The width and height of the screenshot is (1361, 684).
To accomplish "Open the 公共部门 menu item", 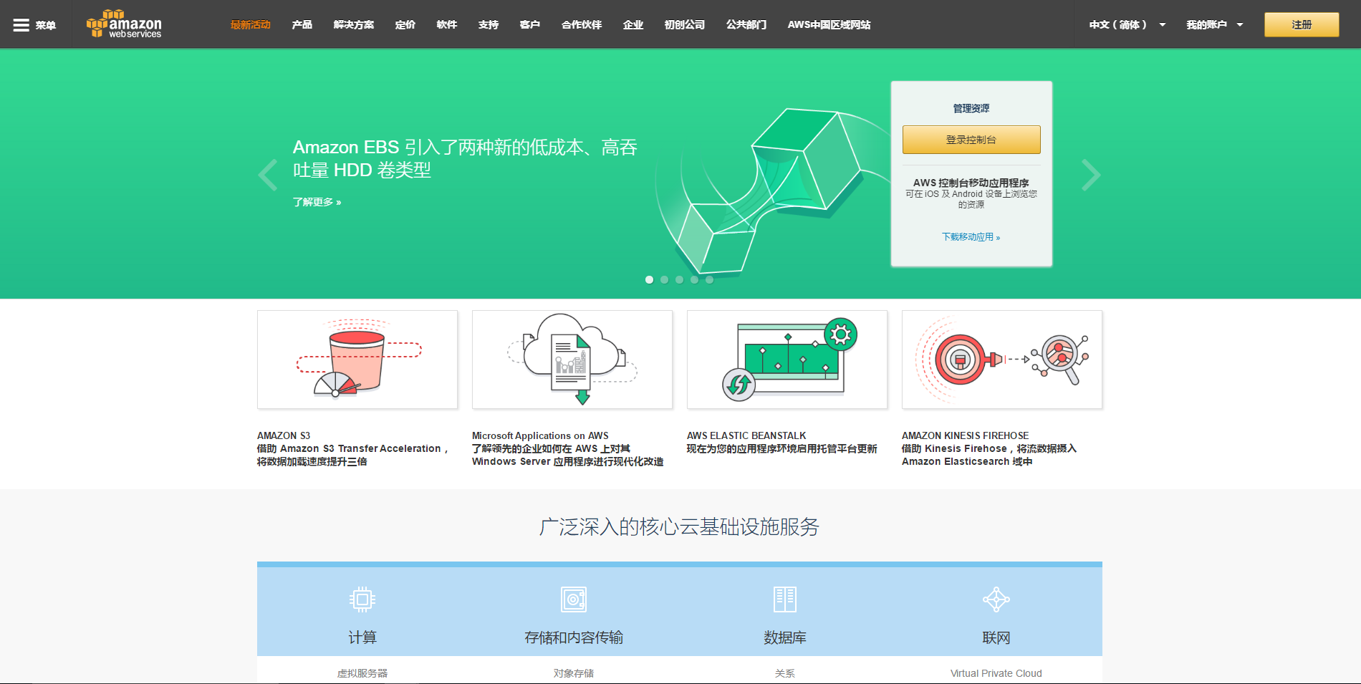I will pyautogui.click(x=746, y=24).
